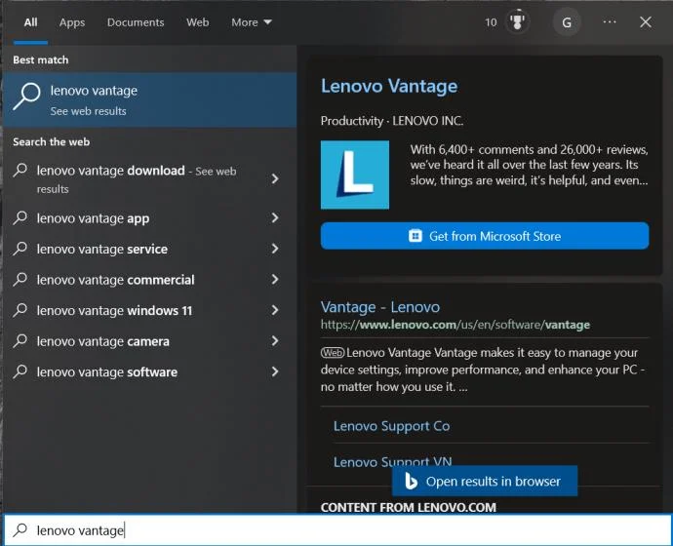The image size is (673, 546).
Task: Open the Web tab
Action: [x=197, y=22]
